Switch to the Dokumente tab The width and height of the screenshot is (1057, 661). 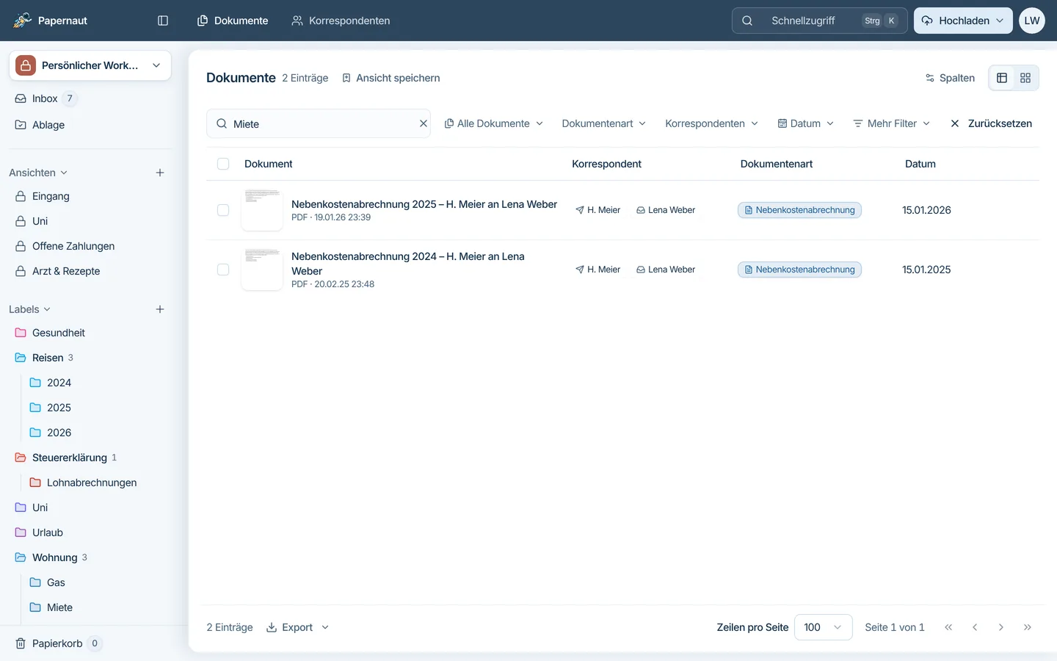point(233,21)
